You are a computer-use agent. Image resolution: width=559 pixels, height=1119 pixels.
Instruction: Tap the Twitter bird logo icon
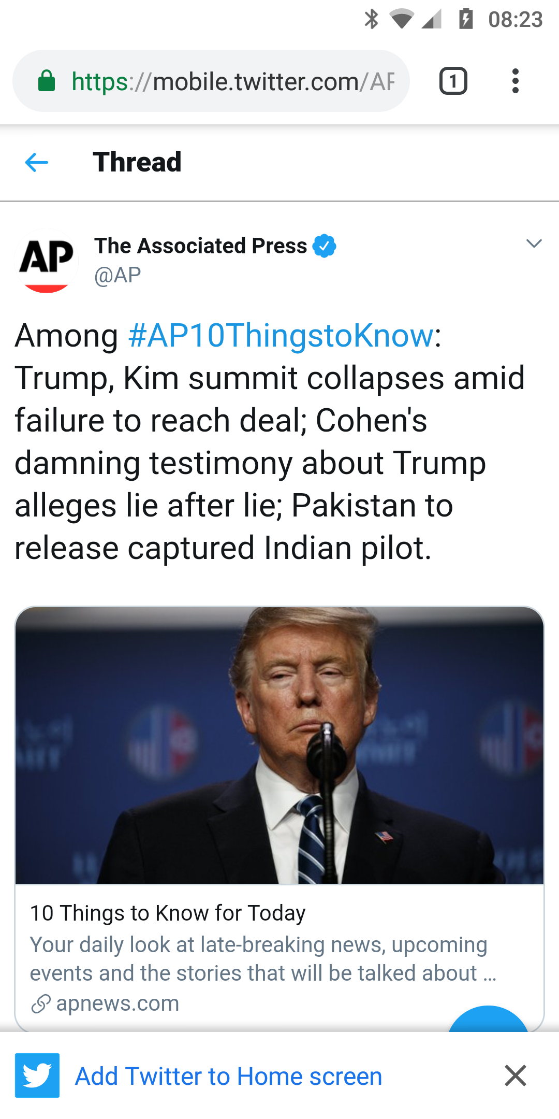click(x=37, y=1075)
